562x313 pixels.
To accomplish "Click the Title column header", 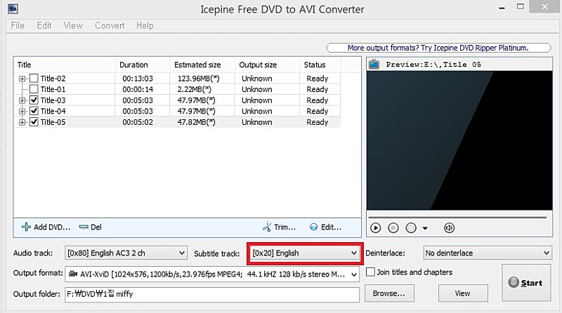I will [x=65, y=65].
